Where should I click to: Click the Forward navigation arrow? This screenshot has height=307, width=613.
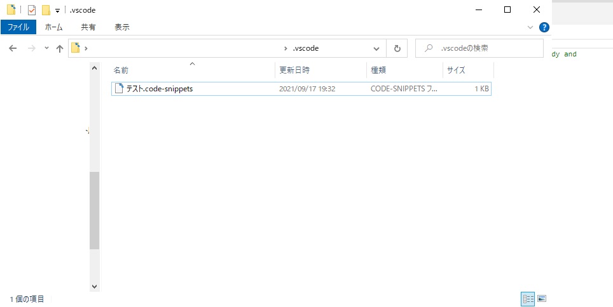32,48
